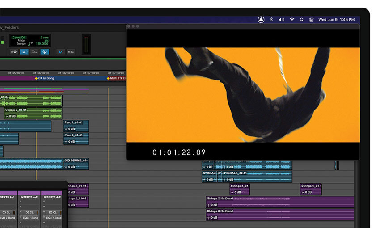Select the CYMBALS_02-11 clip

257,177
